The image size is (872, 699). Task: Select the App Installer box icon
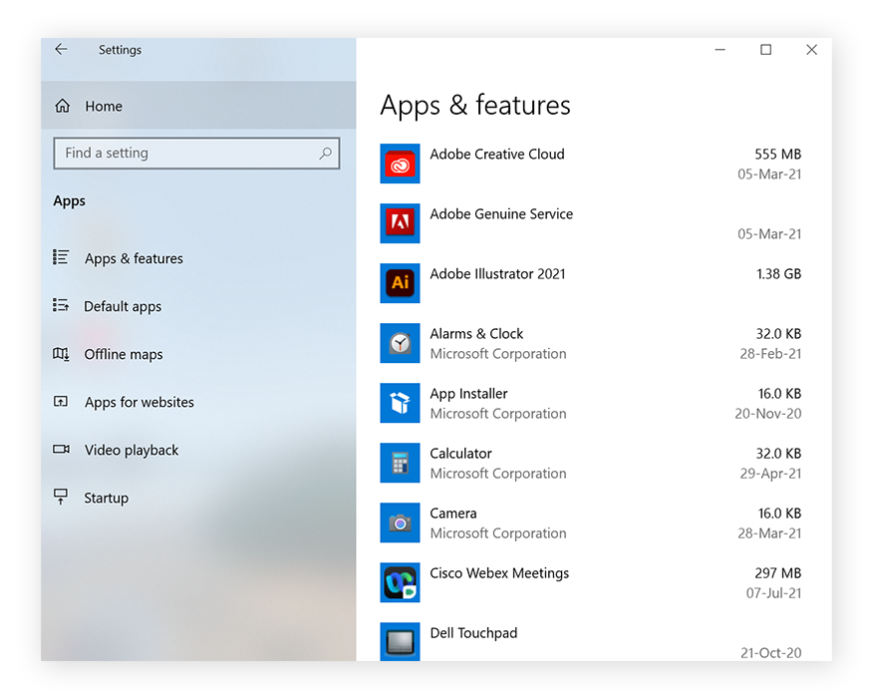coord(400,403)
